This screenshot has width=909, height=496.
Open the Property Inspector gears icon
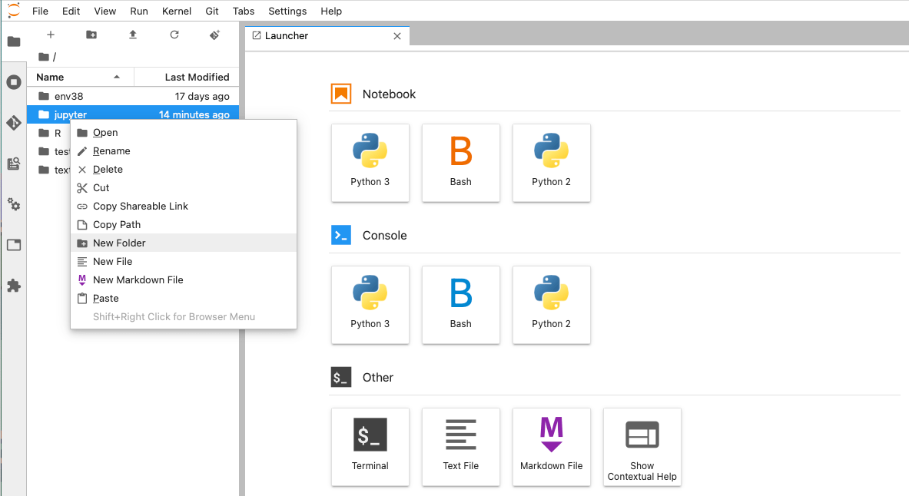pyautogui.click(x=14, y=204)
